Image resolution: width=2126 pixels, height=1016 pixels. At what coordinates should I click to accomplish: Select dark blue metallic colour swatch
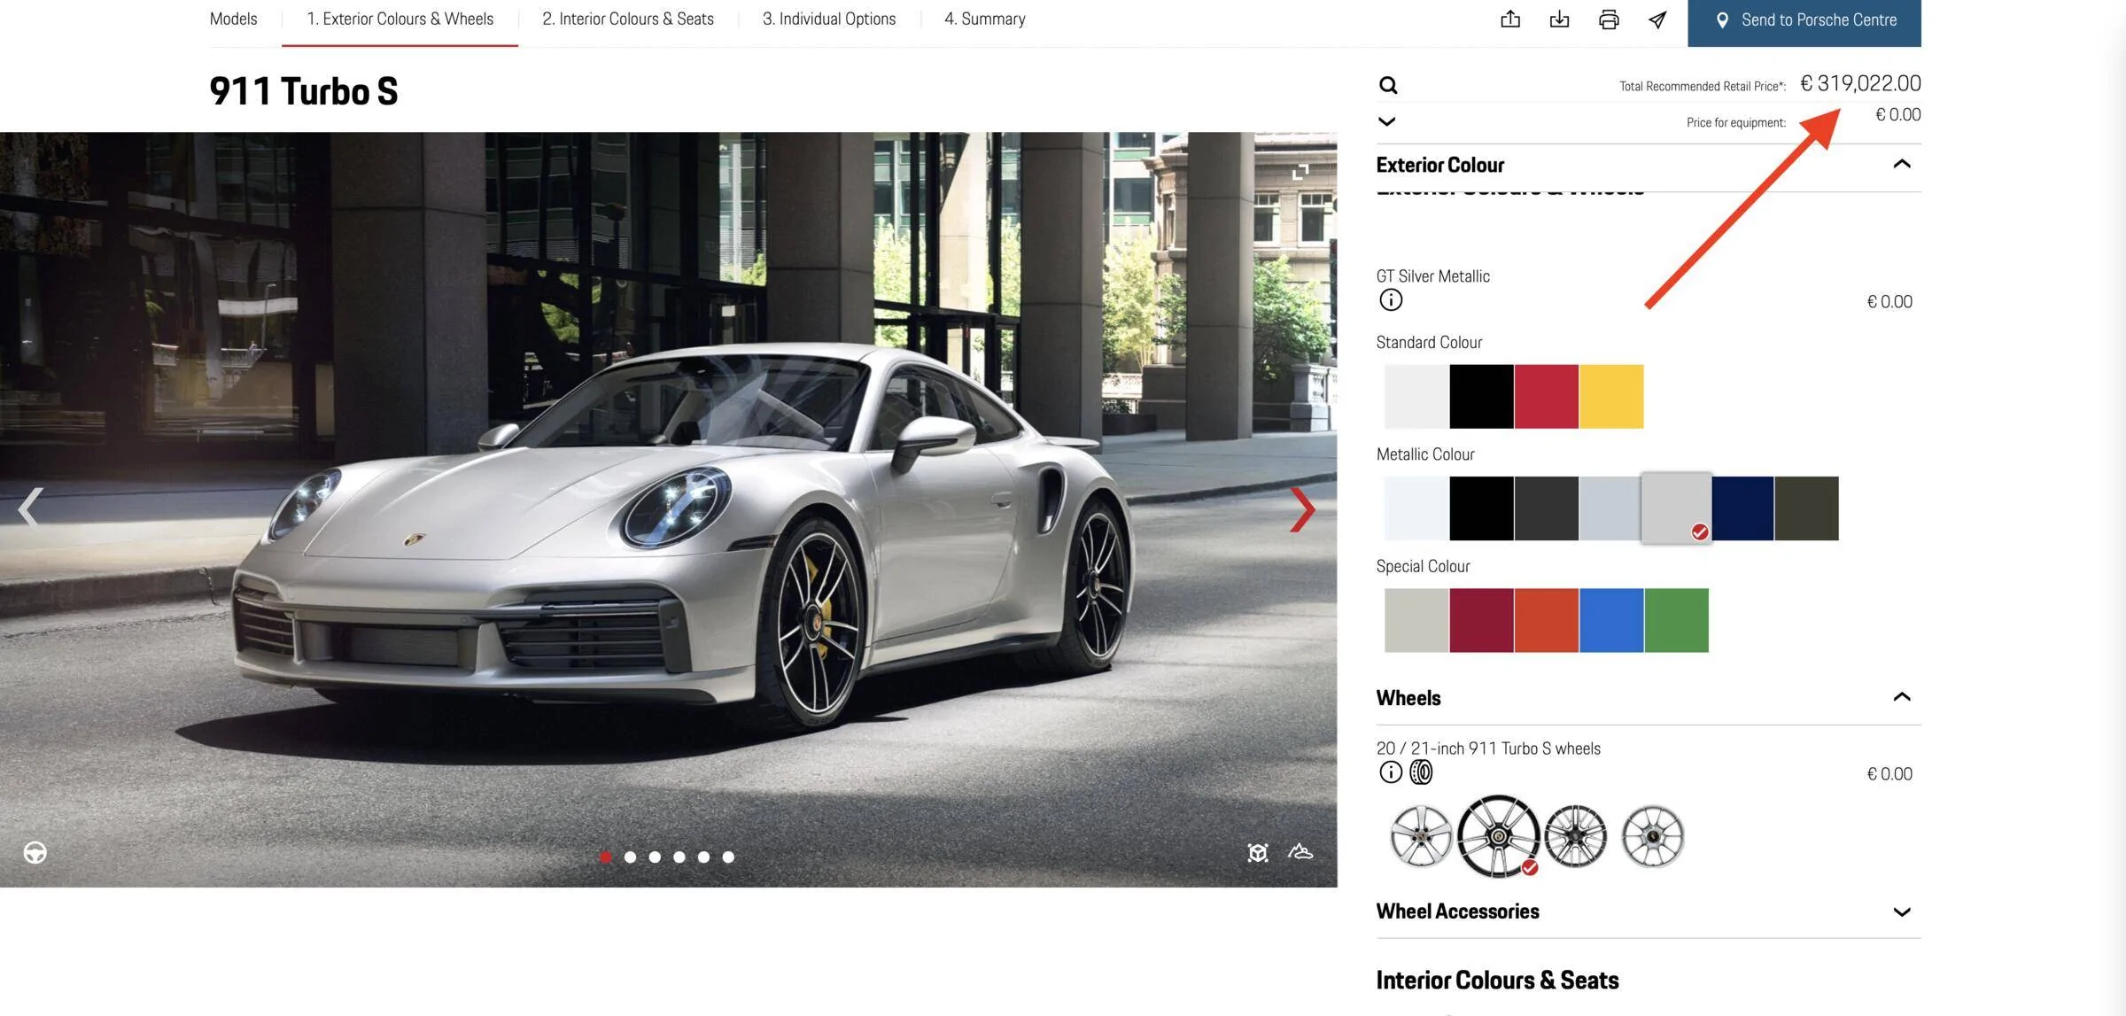click(x=1742, y=508)
